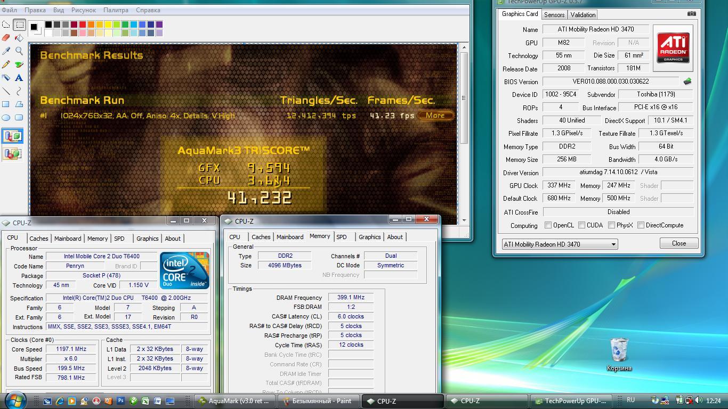
Task: Launch Photoshop from quick launch
Action: 121,401
